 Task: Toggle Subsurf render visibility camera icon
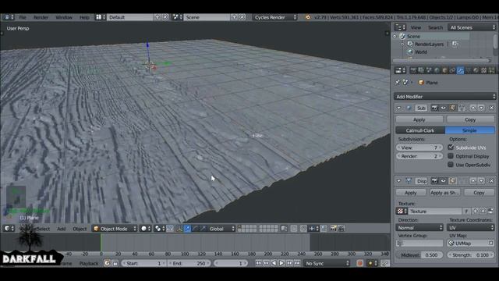[x=434, y=108]
